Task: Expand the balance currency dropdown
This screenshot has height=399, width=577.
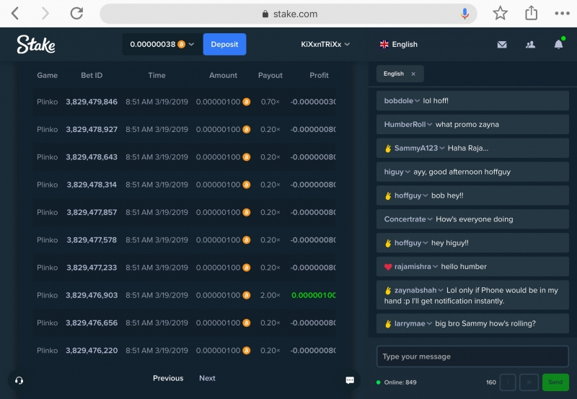Action: [191, 44]
